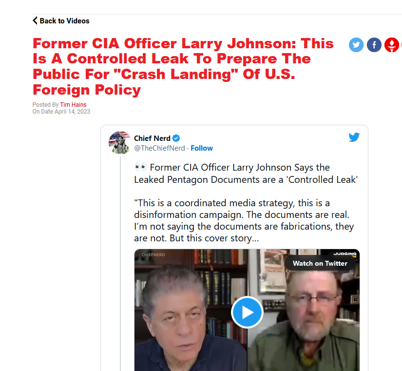Share article via Twitter circle icon
Viewport: 402px width, 371px height.
[356, 45]
